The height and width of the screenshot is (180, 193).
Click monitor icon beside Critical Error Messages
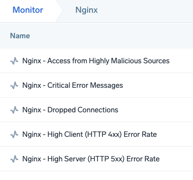pos(14,85)
